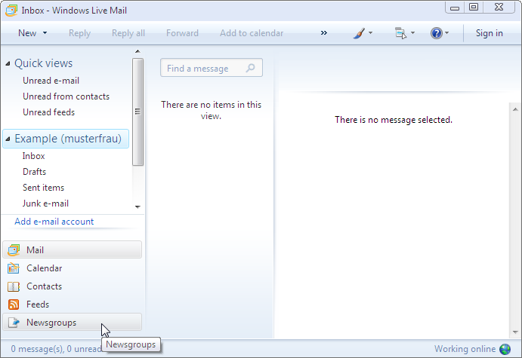This screenshot has width=522, height=358.
Task: Open the New message dropdown arrow
Action: click(x=45, y=33)
